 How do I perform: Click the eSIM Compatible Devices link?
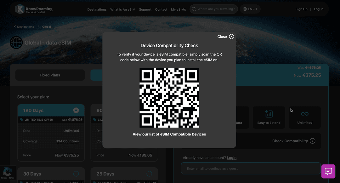169,134
